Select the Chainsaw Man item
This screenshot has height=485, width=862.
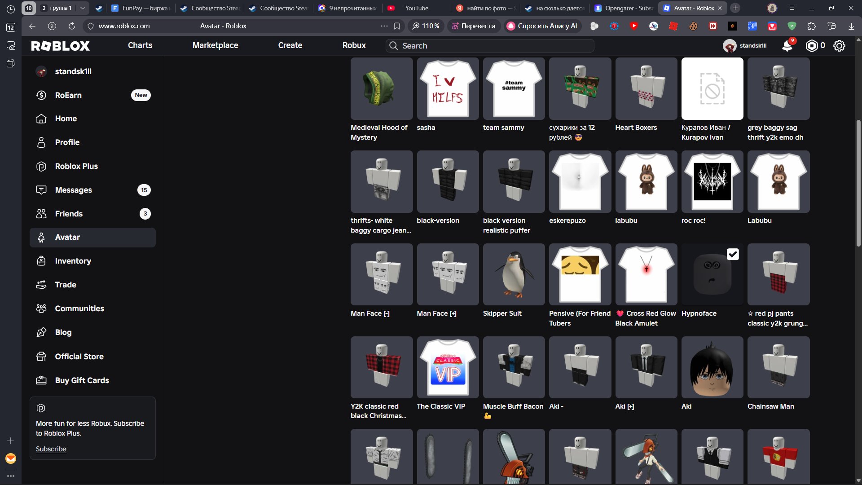(x=778, y=367)
